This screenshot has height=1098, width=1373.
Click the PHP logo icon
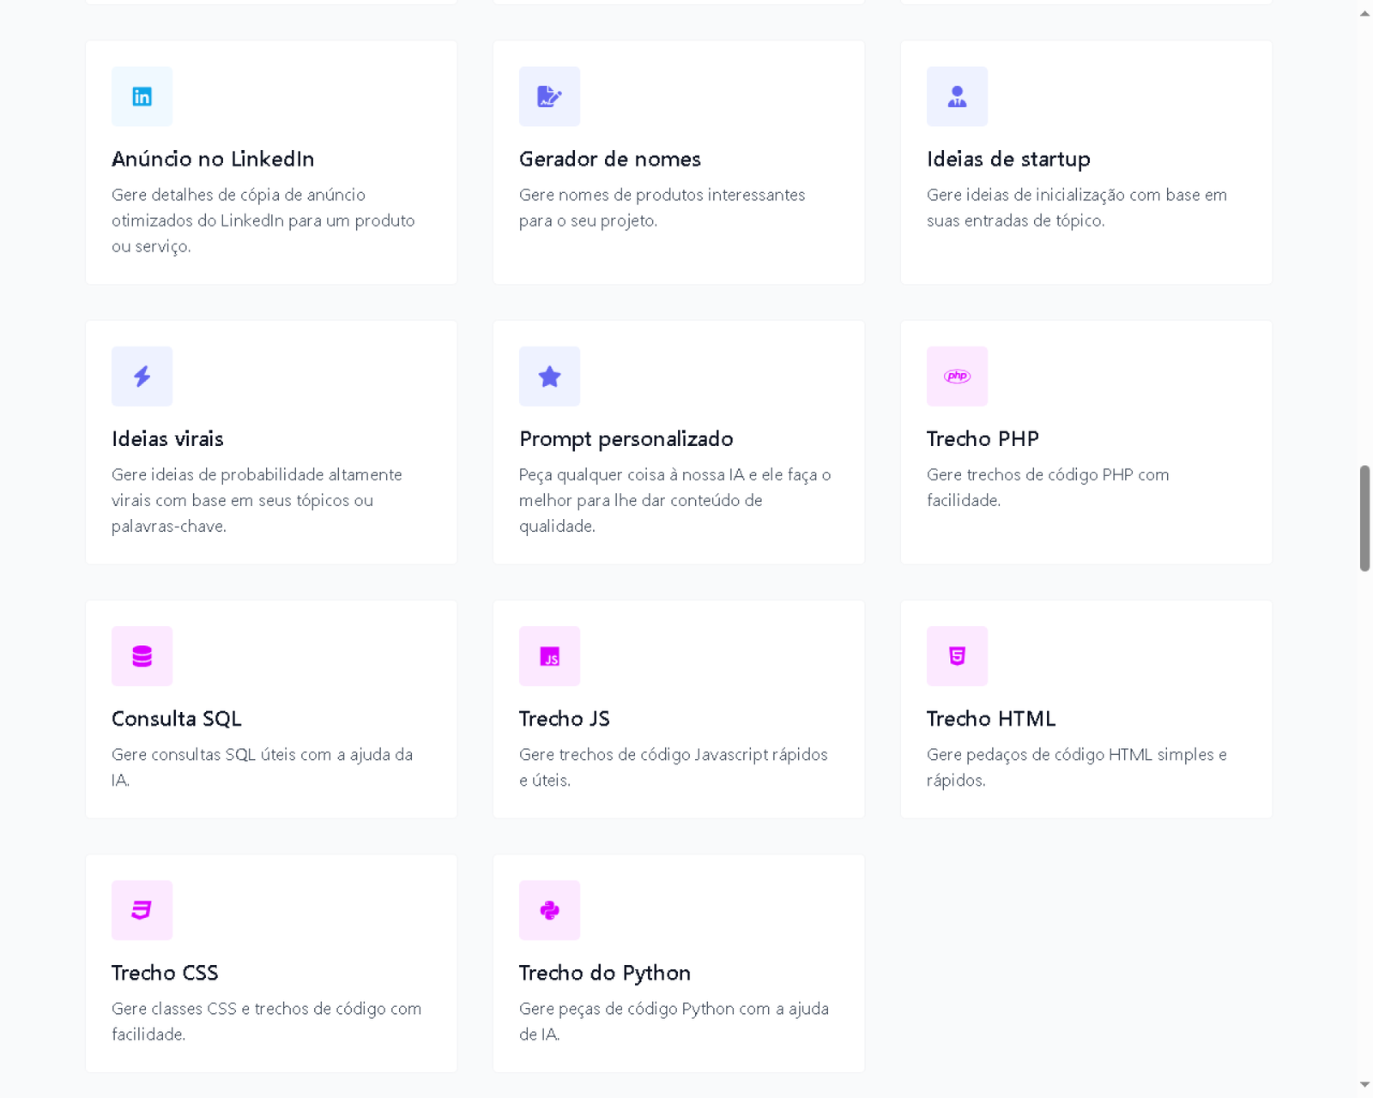click(x=957, y=377)
